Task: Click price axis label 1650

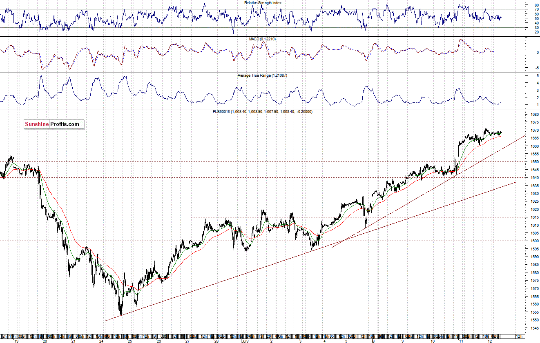Action: click(534, 162)
